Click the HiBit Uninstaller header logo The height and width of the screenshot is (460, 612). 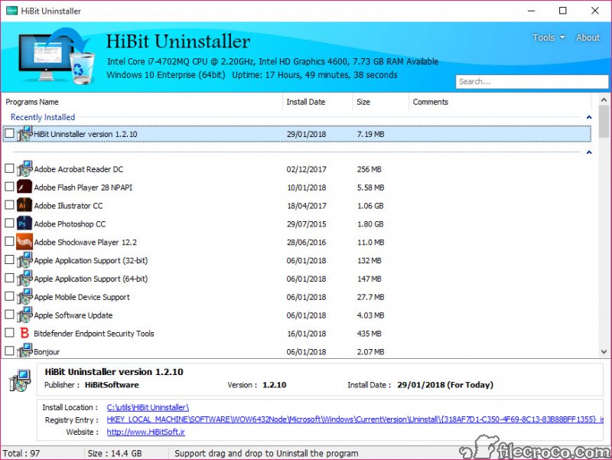[57, 56]
